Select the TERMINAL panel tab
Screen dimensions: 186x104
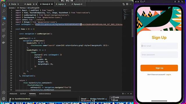click(x=33, y=94)
